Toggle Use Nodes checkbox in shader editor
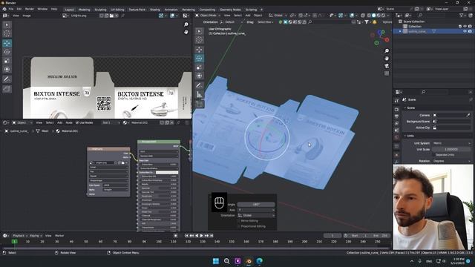The width and height of the screenshot is (475, 267). coord(77,122)
